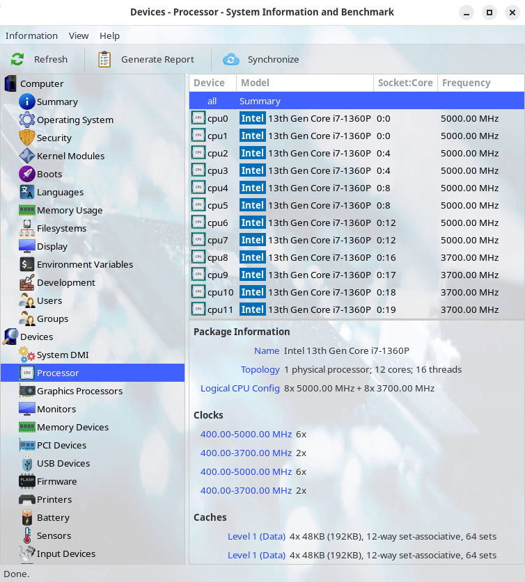Sort by the Socket:Core column header
The width and height of the screenshot is (525, 582).
(x=405, y=83)
